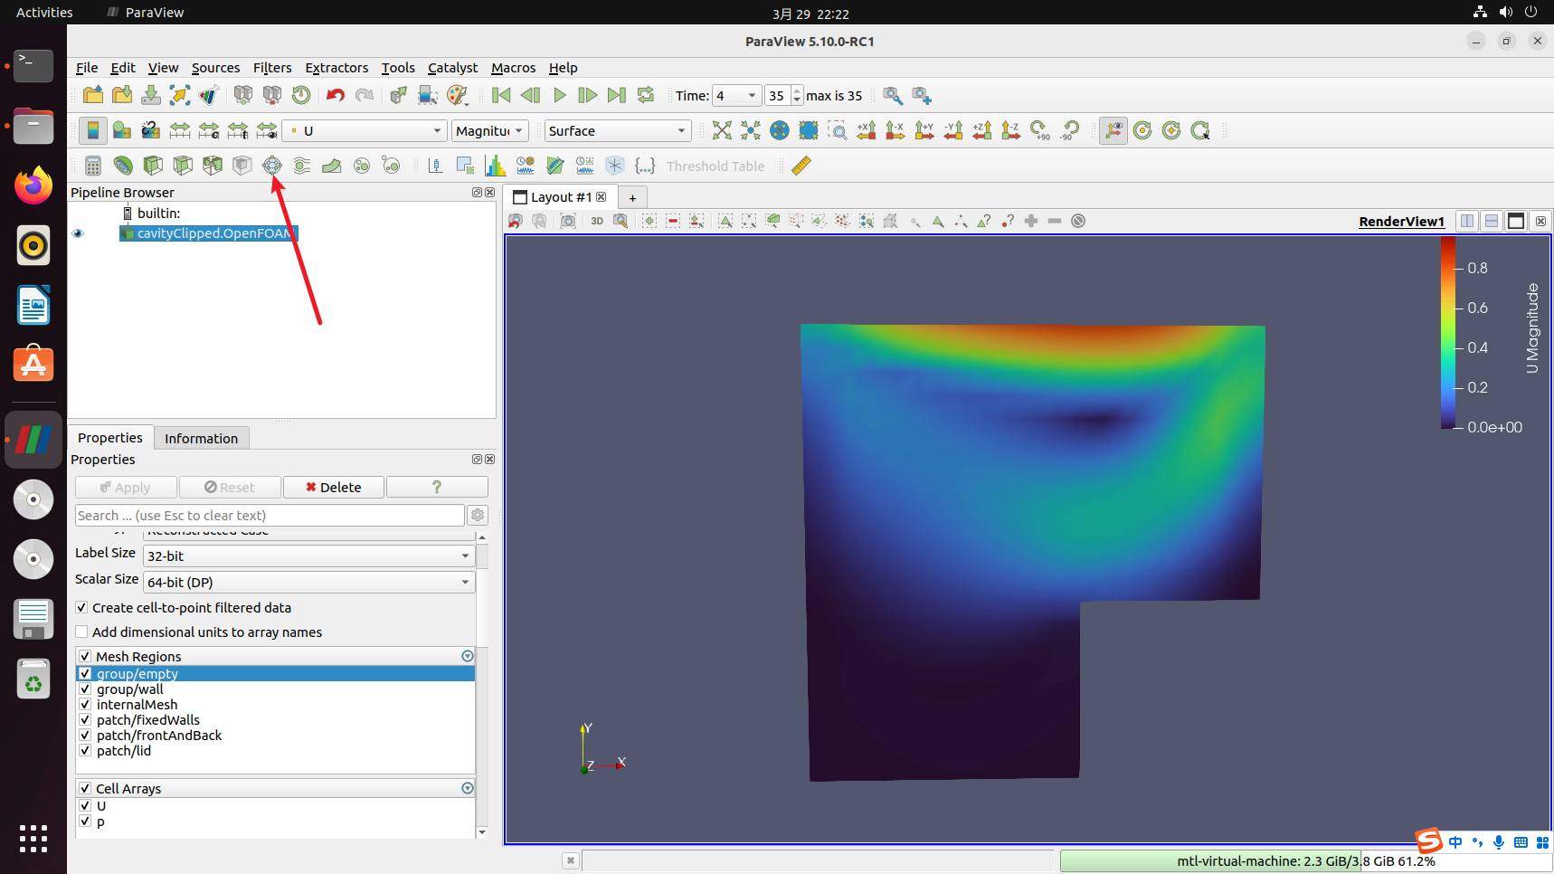Click the U Magnitude color legend bar

click(1448, 332)
